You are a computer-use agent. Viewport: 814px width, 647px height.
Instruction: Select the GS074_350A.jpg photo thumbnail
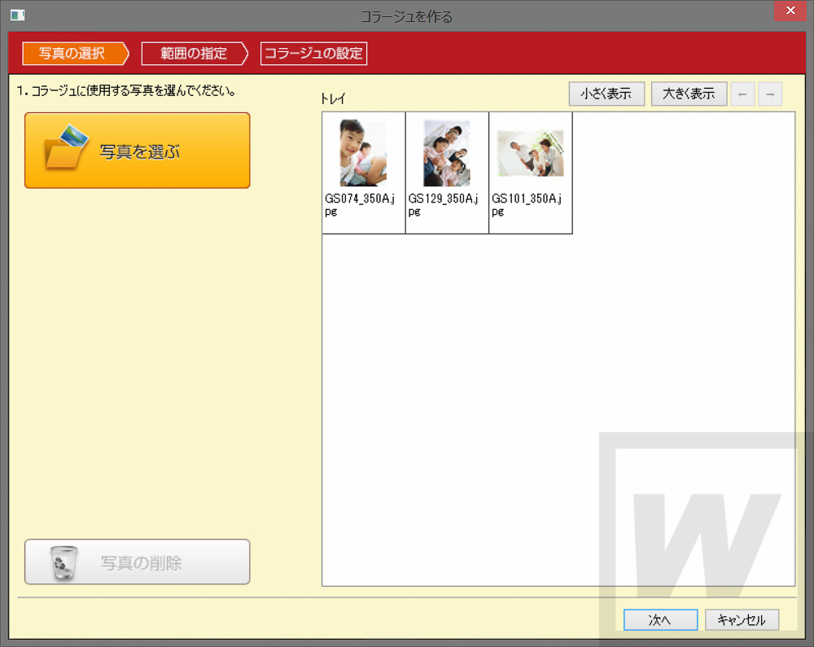tap(363, 153)
